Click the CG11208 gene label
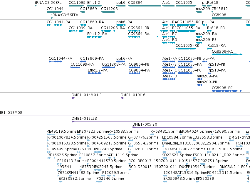250x183 pixels. pos(109,9)
